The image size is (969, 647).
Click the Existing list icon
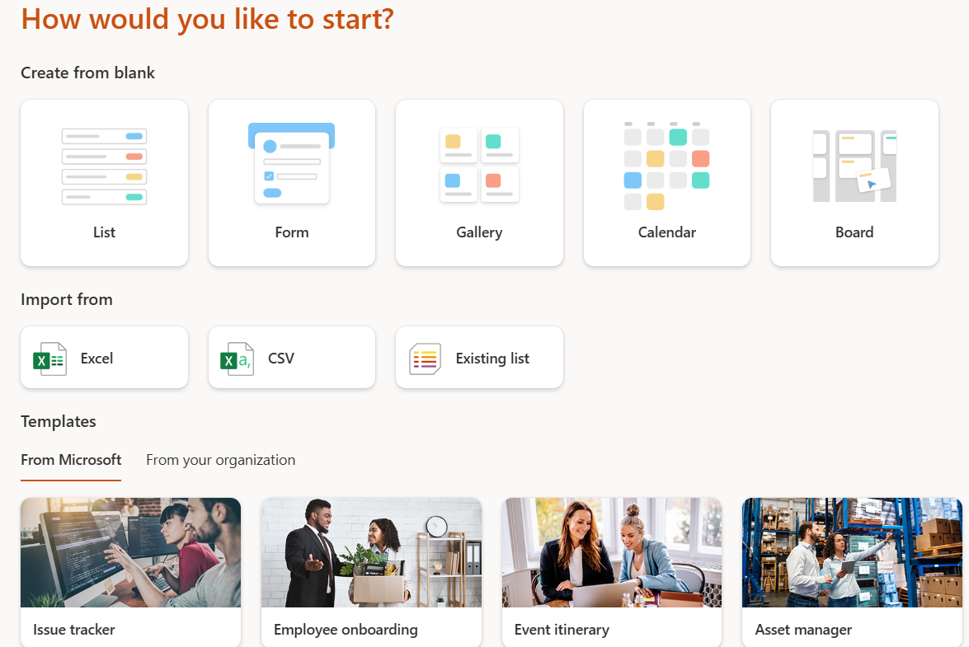(x=426, y=359)
